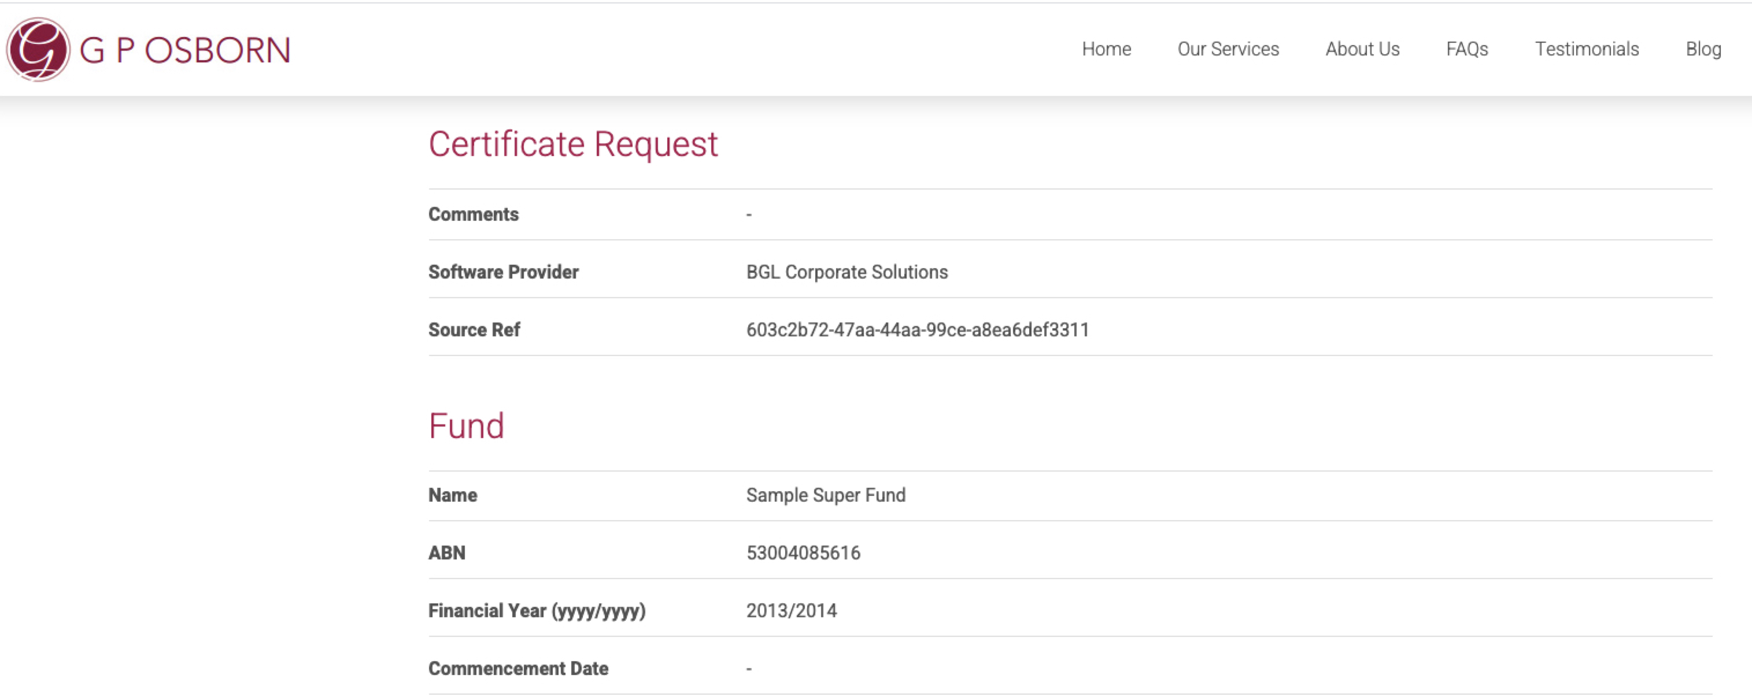This screenshot has width=1752, height=697.
Task: Click the Commencement Date label
Action: point(518,669)
